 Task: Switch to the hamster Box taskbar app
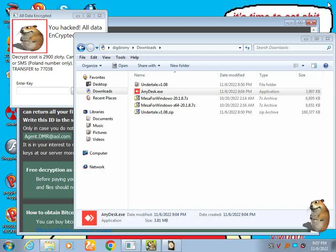(x=151, y=245)
